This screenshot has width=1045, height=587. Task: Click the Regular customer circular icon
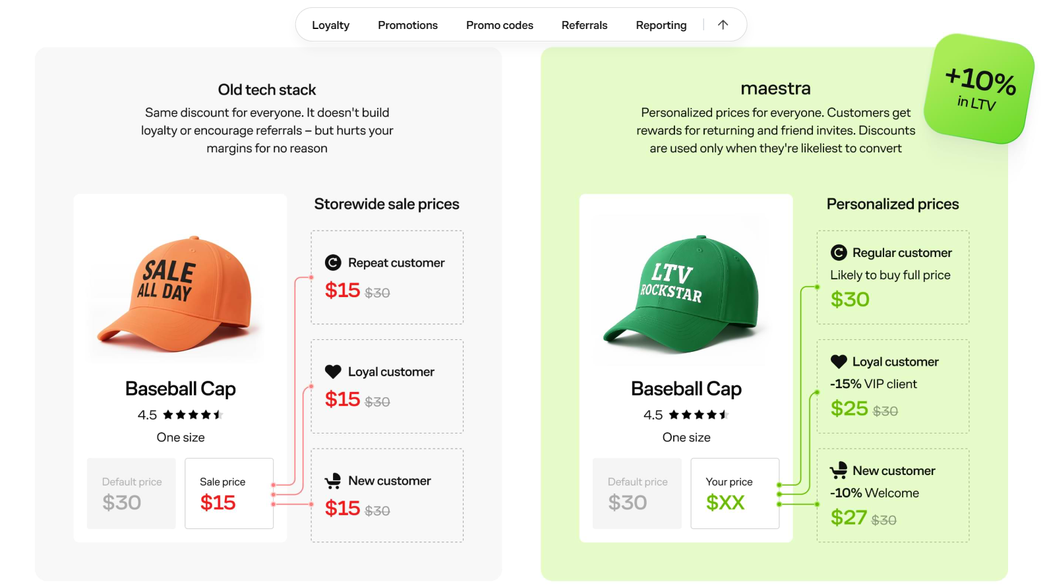coord(838,252)
